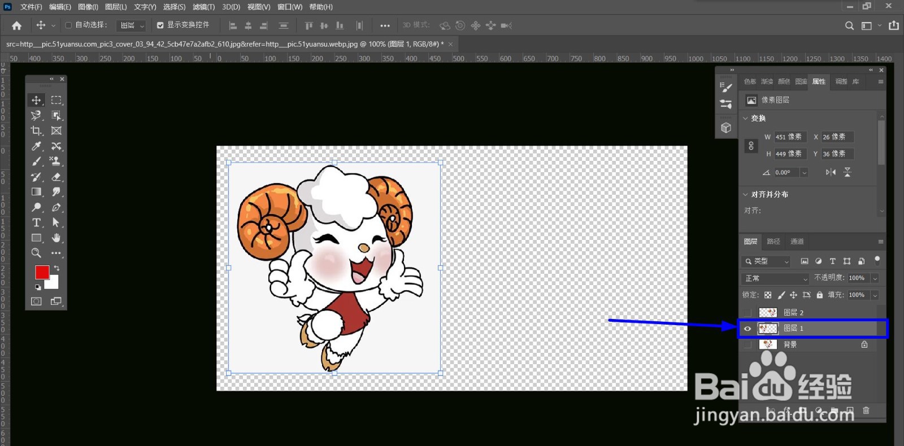Switch to the 色板 tab
This screenshot has height=446, width=904.
(750, 81)
